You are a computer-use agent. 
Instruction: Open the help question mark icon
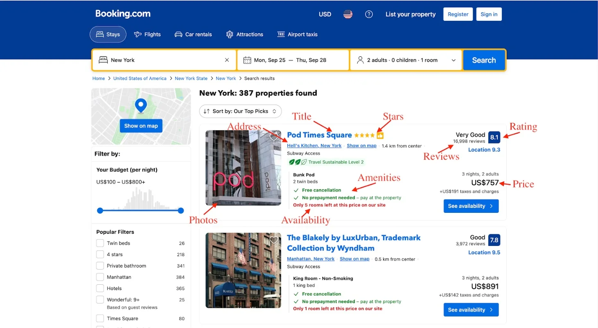(369, 14)
